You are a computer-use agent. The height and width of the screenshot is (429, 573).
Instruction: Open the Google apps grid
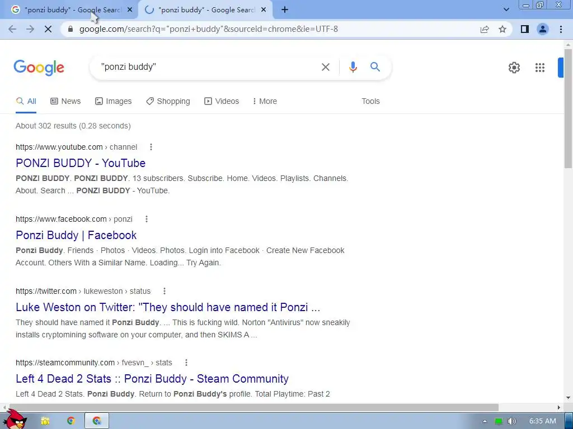[540, 68]
